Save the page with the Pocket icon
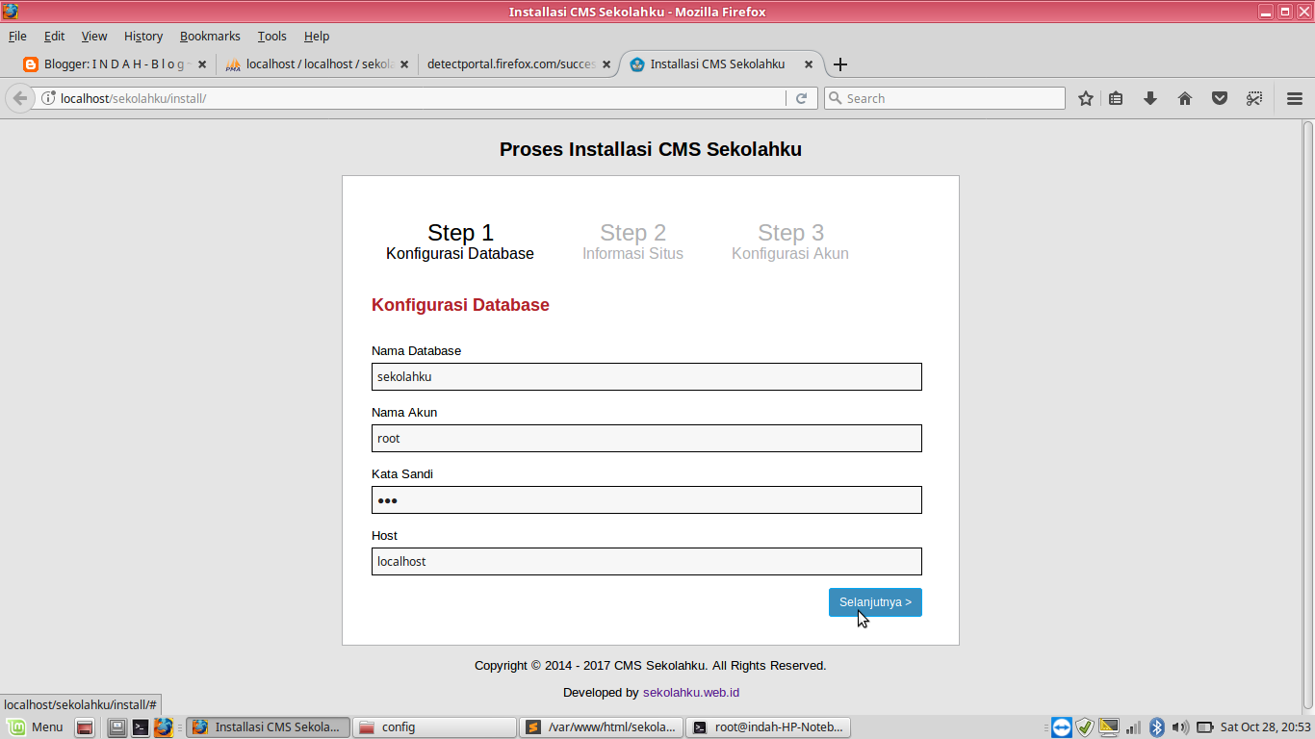The height and width of the screenshot is (739, 1315). [x=1220, y=97]
